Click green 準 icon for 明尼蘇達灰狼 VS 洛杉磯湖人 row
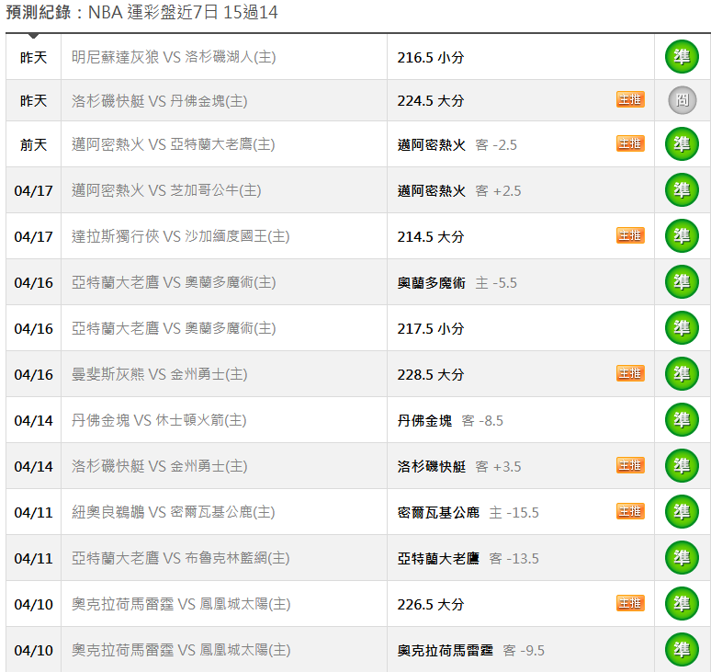 (682, 57)
